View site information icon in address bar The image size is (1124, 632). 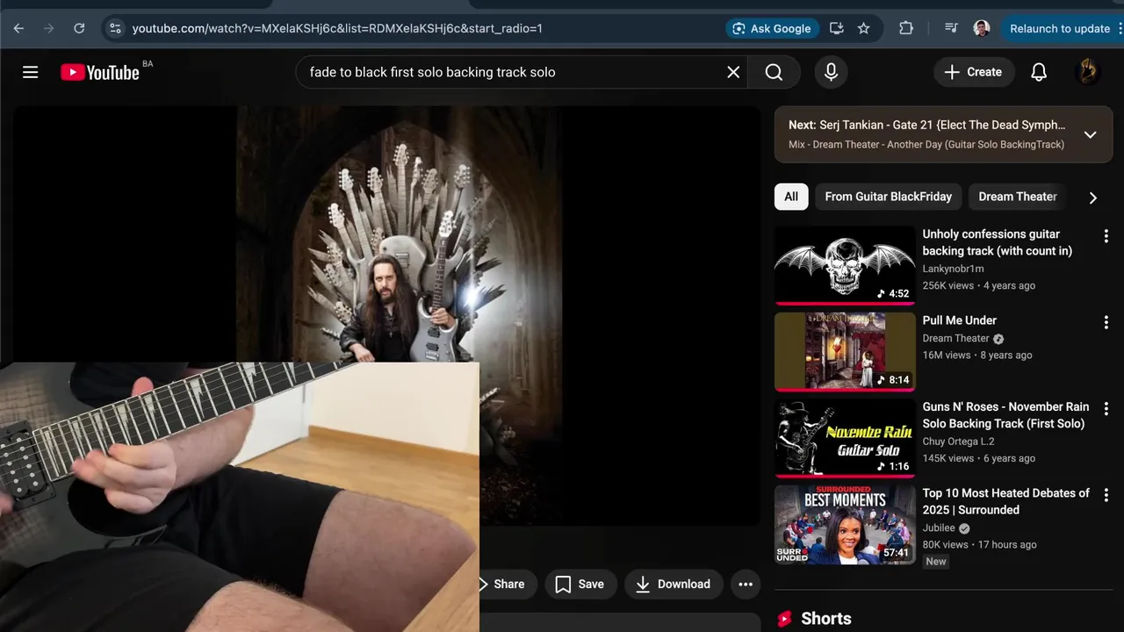(115, 28)
